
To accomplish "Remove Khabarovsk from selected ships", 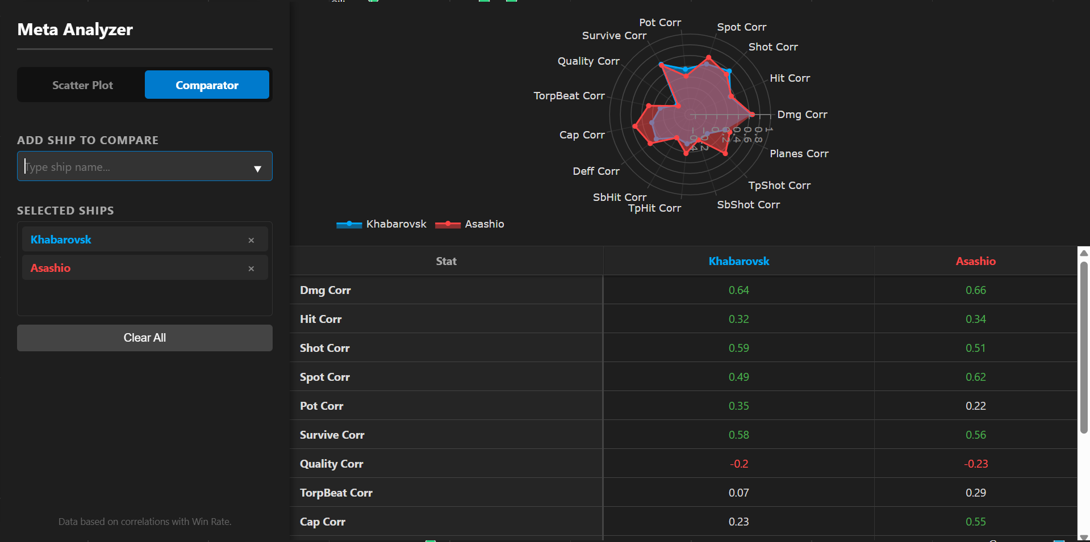I will [251, 240].
